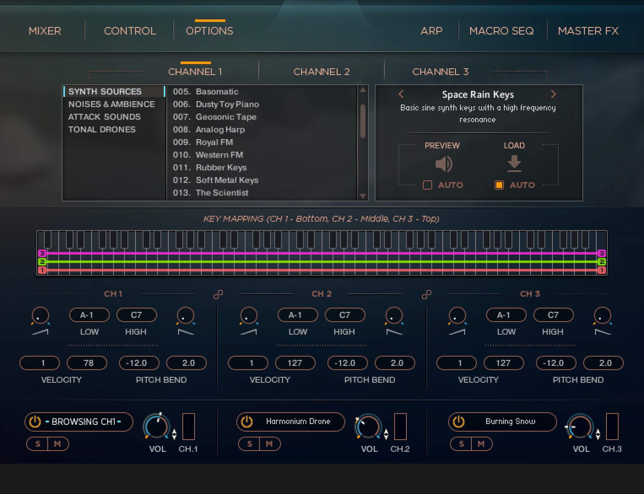
Task: Solo channel 2 with the S button
Action: click(249, 444)
